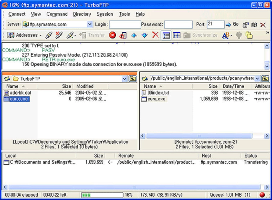Viewport: 272px width, 200px height.
Task: Click the log pane scroll down arrow
Action: tap(267, 66)
